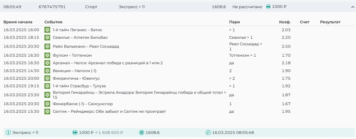Viewport: 356px width, 139px height.
Task: Click football icon beside Селтик – Рейнджерс
Action: click(47, 112)
